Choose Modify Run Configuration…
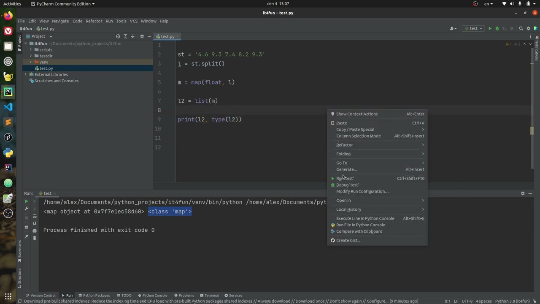 (377, 191)
